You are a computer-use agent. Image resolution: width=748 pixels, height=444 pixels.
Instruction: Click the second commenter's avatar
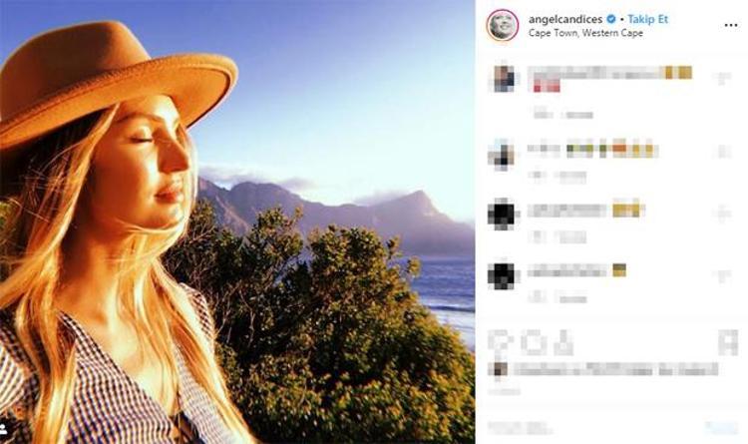coord(501,156)
